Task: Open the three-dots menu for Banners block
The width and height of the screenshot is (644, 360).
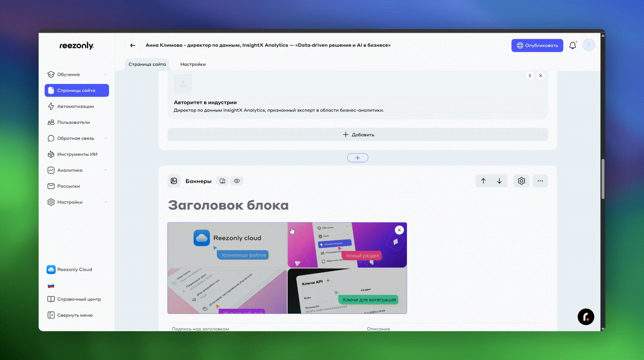Action: point(540,181)
